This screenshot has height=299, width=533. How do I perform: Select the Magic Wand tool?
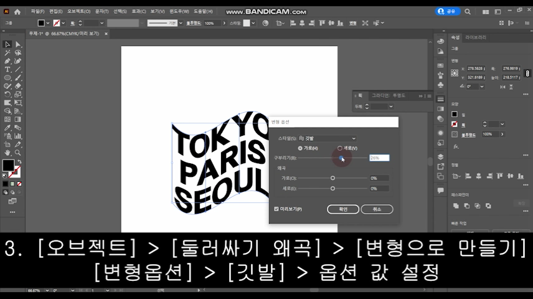7,53
